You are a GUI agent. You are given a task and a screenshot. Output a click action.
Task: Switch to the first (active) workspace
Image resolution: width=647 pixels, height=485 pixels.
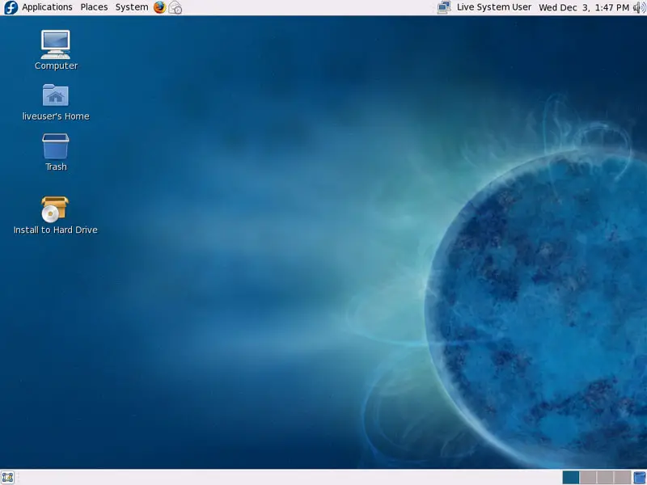(x=571, y=478)
